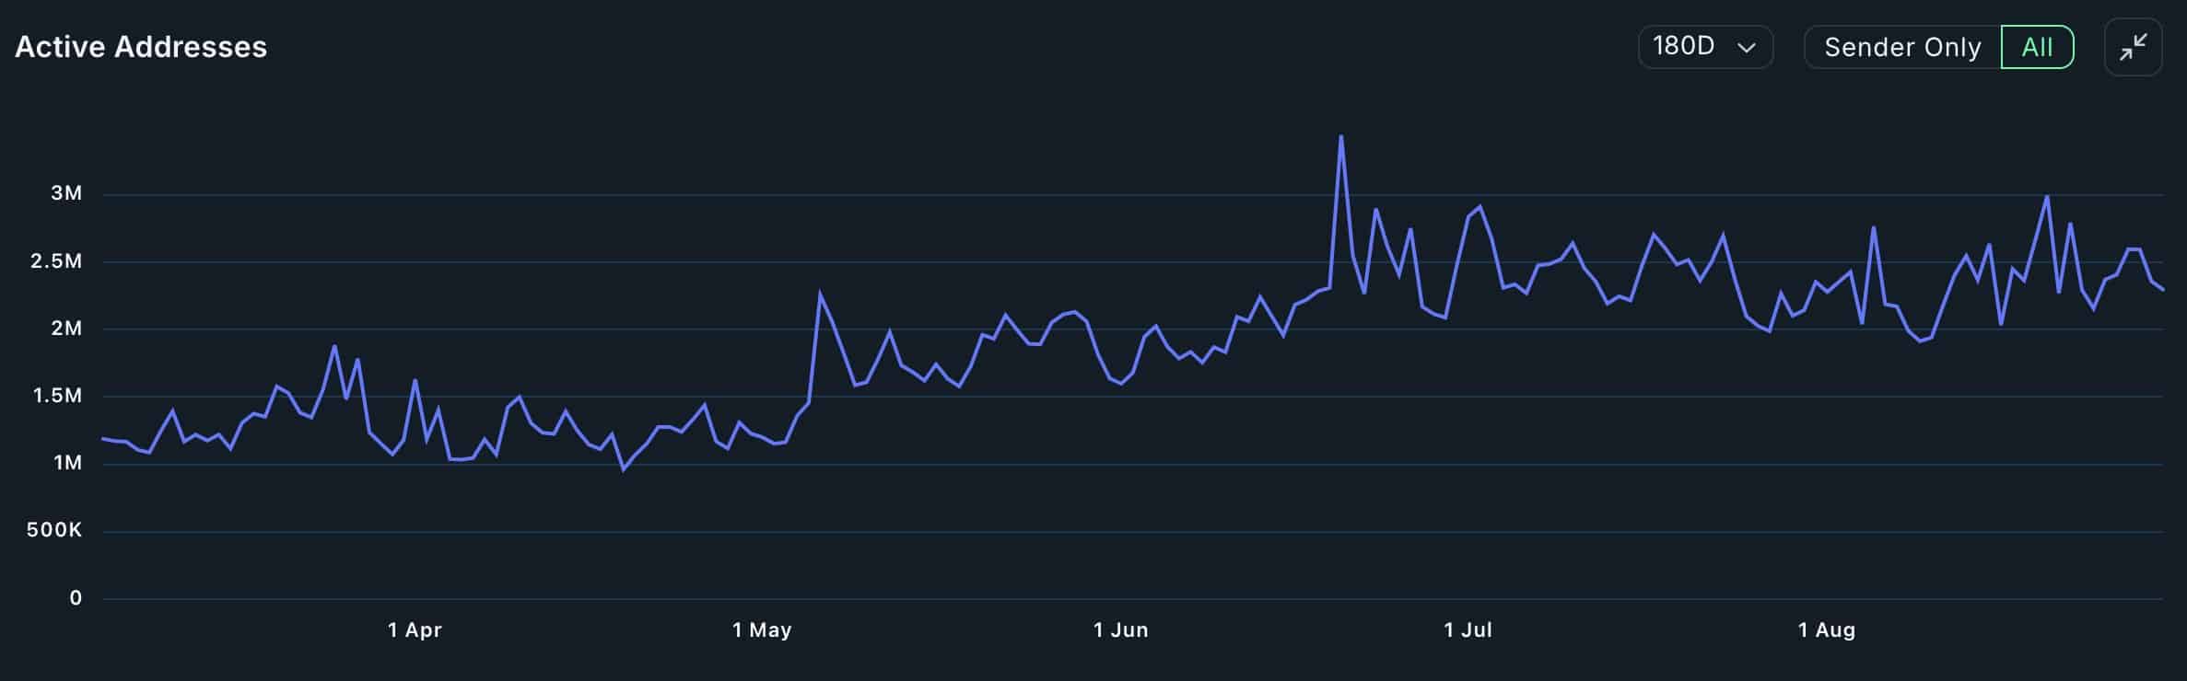Select the 2M y-axis label

pyautogui.click(x=66, y=329)
